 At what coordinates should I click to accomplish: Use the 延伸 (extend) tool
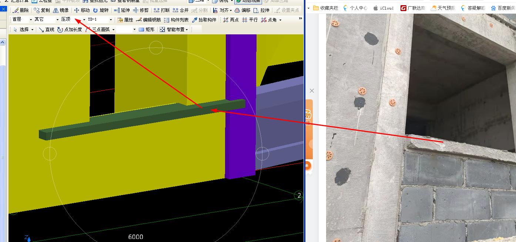click(x=122, y=10)
